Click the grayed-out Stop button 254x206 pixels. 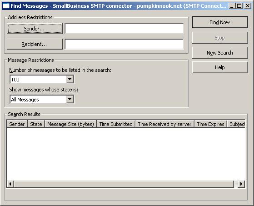tap(220, 38)
